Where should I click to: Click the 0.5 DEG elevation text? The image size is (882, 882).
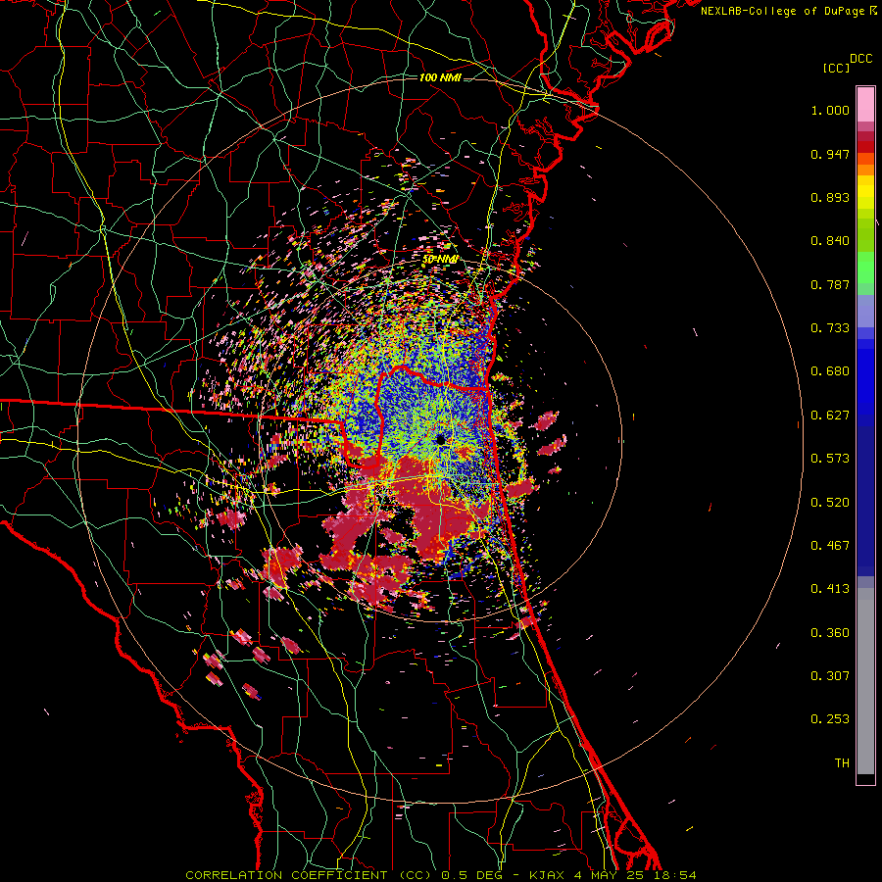click(x=473, y=875)
